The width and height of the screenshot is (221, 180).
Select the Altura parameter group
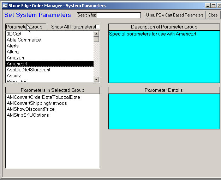[49, 52]
